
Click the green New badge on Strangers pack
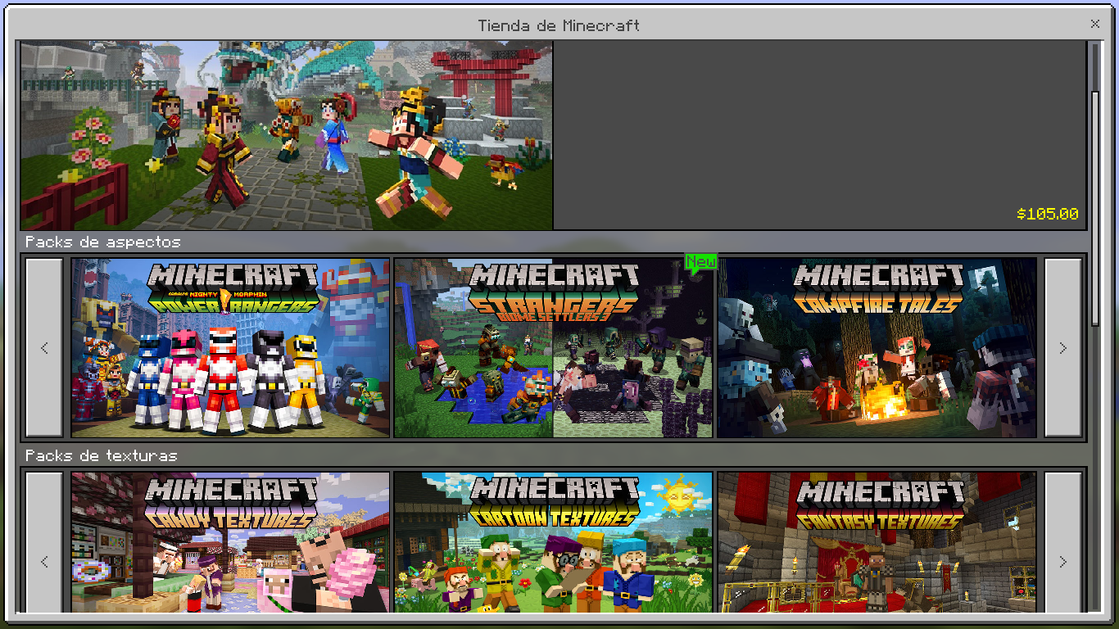click(x=701, y=262)
